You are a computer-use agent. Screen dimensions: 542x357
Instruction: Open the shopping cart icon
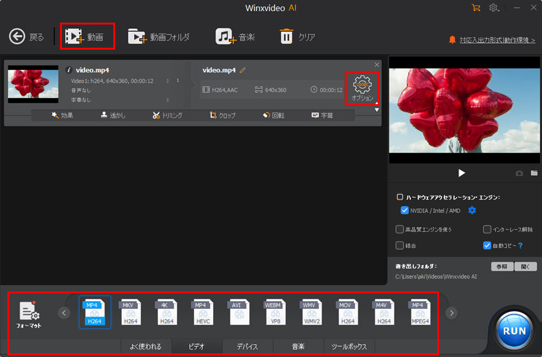click(476, 7)
